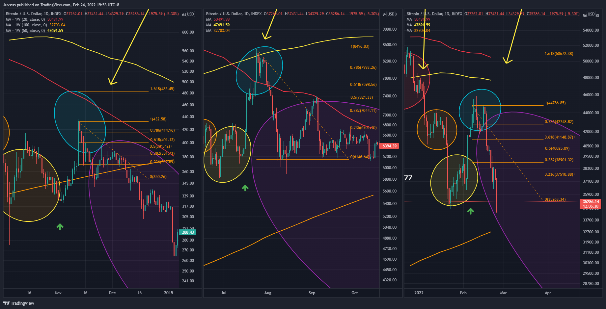Screen dimensions: 606x309
Task: Click the 6394.39 price tag on middle chart
Action: click(x=389, y=146)
